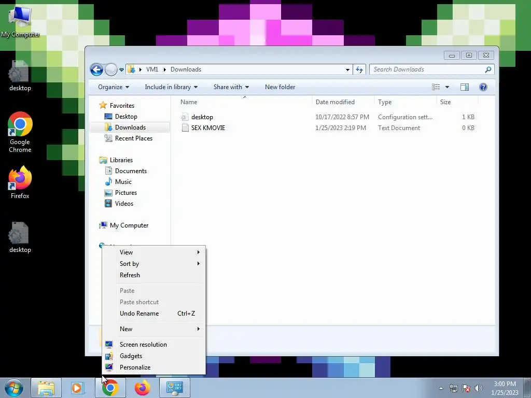Select the desktop file icon below Firefox

(x=20, y=237)
